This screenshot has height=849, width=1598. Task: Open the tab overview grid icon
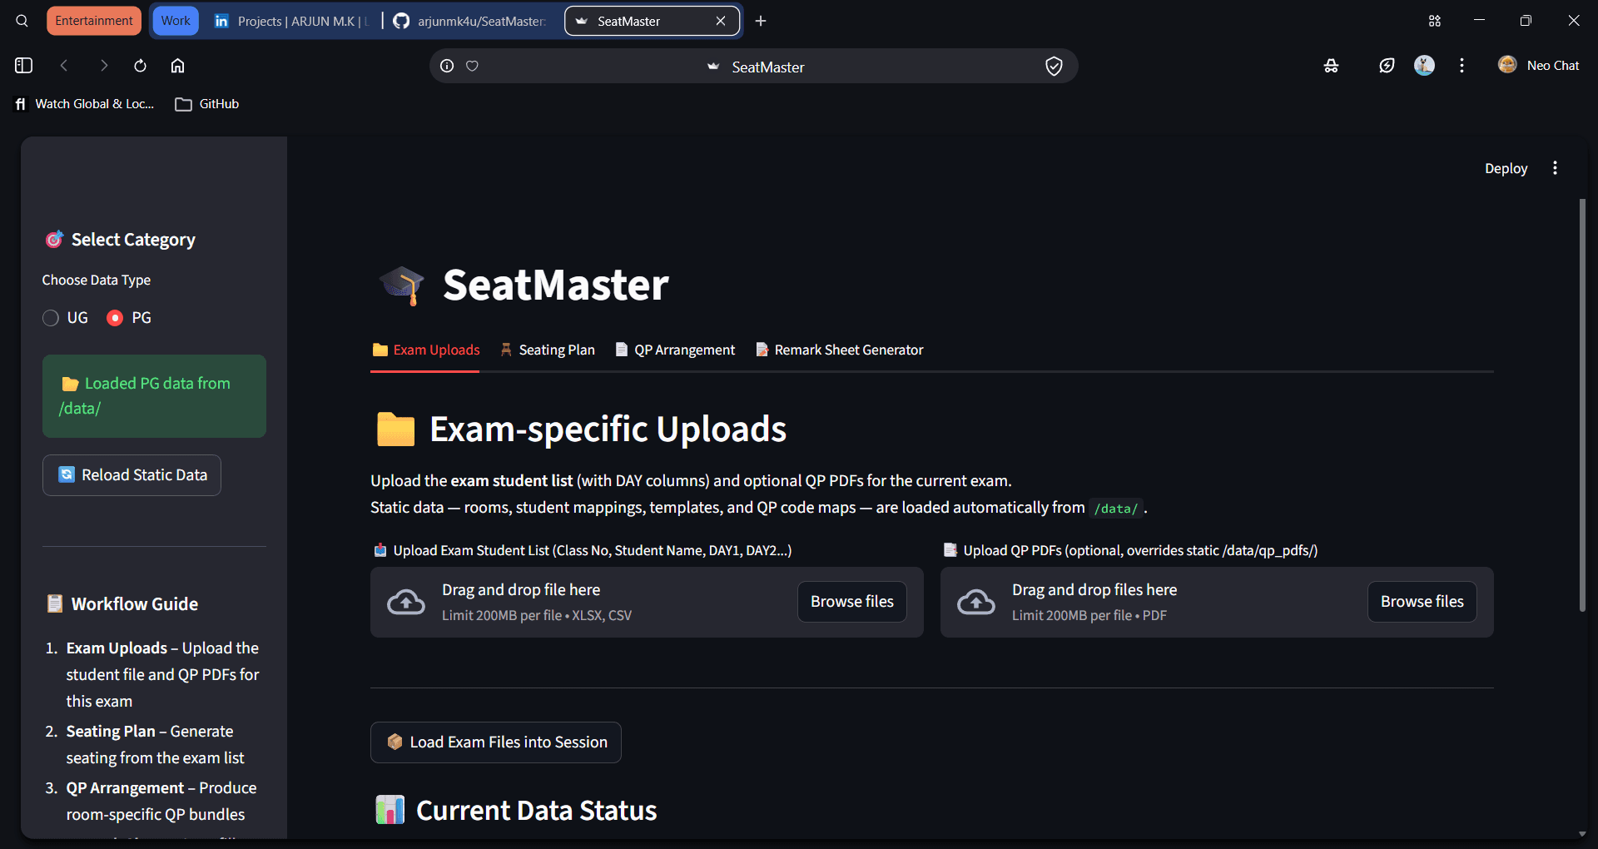click(1435, 21)
